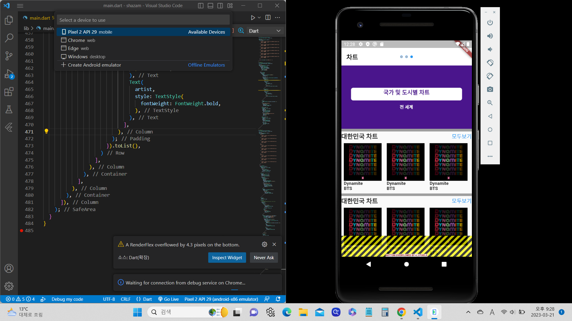The image size is (572, 321).
Task: Tap the 국가 및 도시별 차트 button in app
Action: click(x=406, y=94)
